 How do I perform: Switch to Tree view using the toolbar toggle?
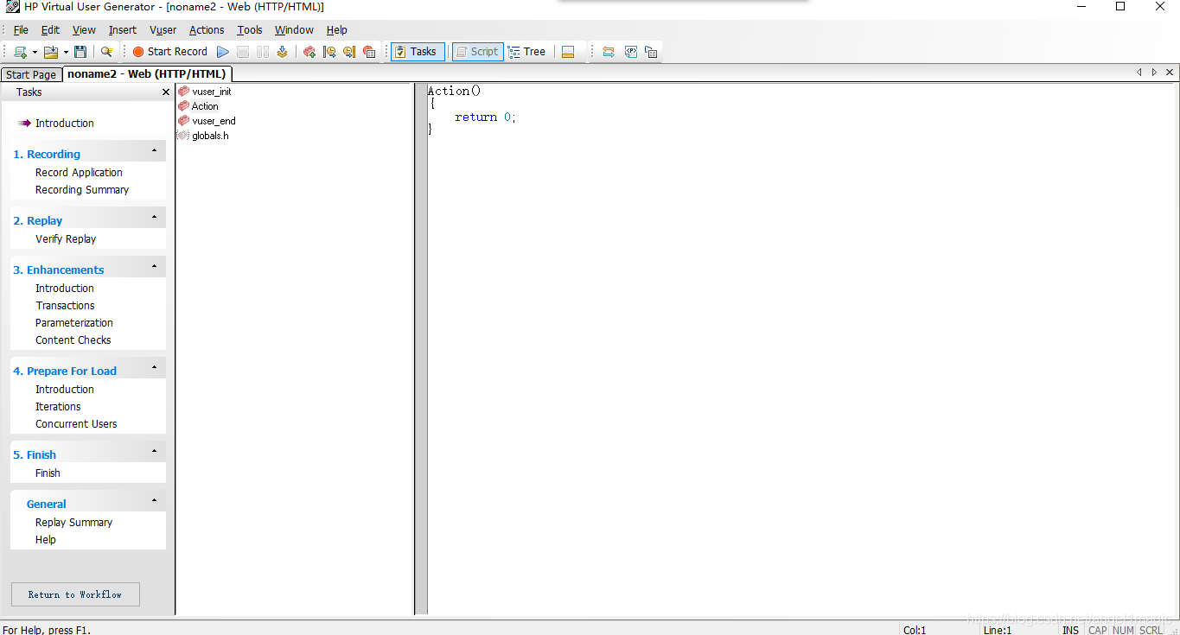(x=527, y=52)
